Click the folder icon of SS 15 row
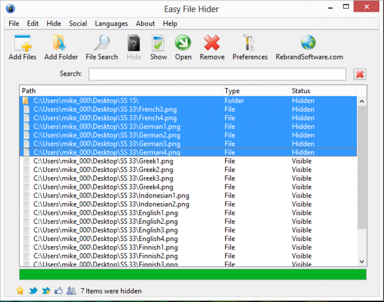This screenshot has width=384, height=302. pyautogui.click(x=26, y=101)
